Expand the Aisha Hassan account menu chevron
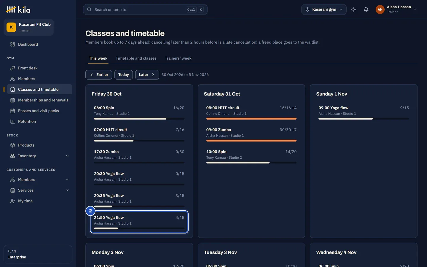The width and height of the screenshot is (427, 267). coord(415,9)
